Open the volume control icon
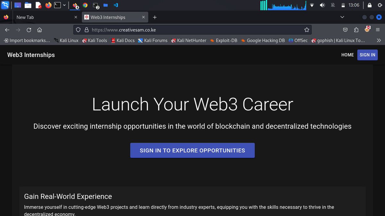 (322, 5)
